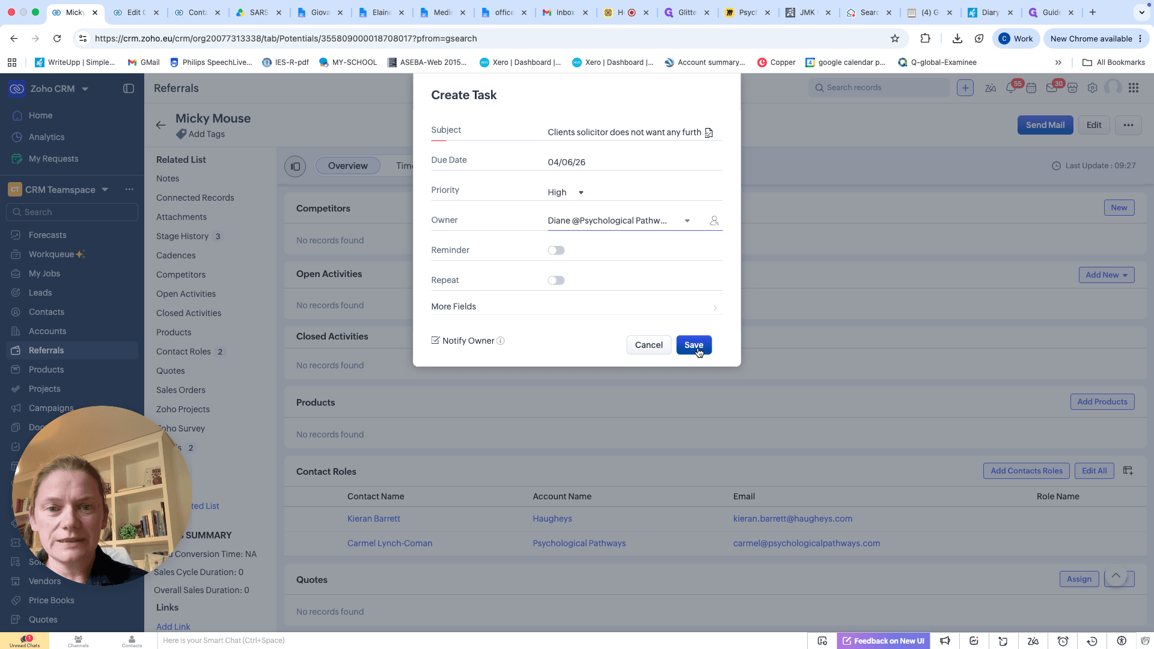Click the Add Tags icon
Screen dimensions: 1154x649
(x=181, y=134)
